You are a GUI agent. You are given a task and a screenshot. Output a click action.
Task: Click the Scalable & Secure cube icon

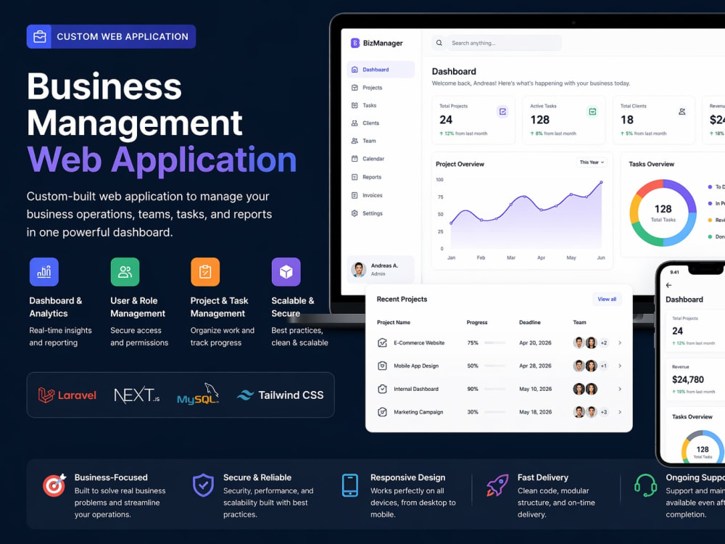click(286, 272)
